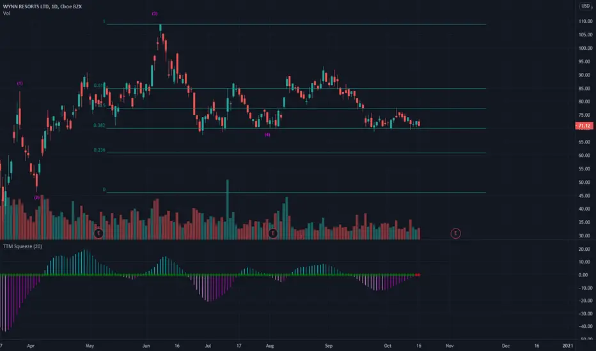Click the Fibonacci level label 0.236
Image resolution: width=596 pixels, height=351 pixels.
[x=99, y=150]
